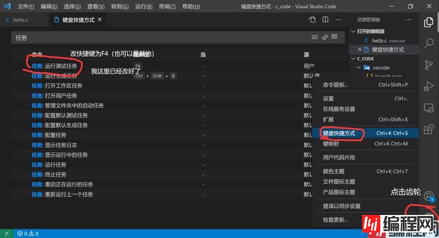439x238 pixels.
Task: Click the Split Editor icon
Action: pos(325,20)
